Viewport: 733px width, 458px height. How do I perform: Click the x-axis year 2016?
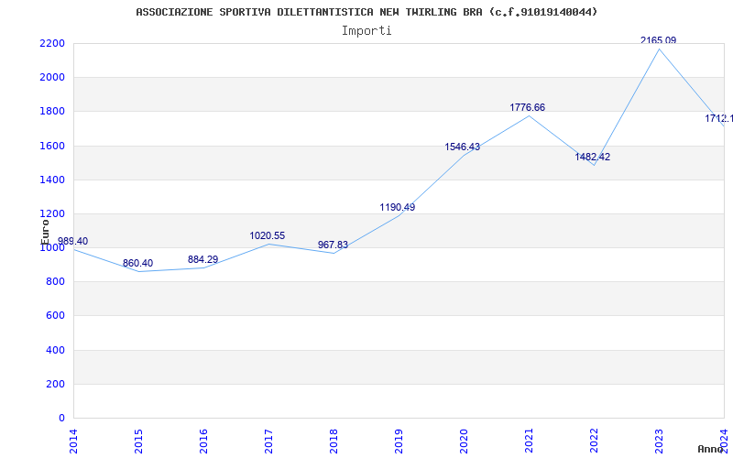[x=203, y=442]
